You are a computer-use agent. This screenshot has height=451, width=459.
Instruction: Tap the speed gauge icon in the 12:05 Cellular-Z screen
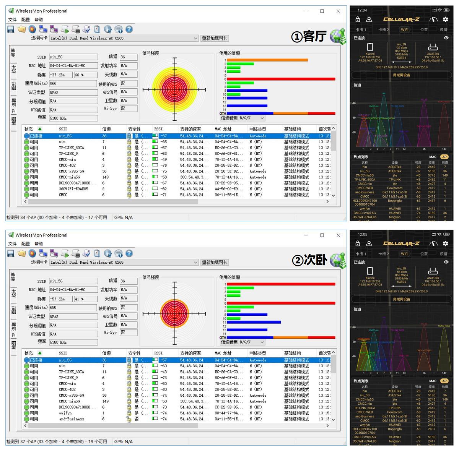point(433,243)
